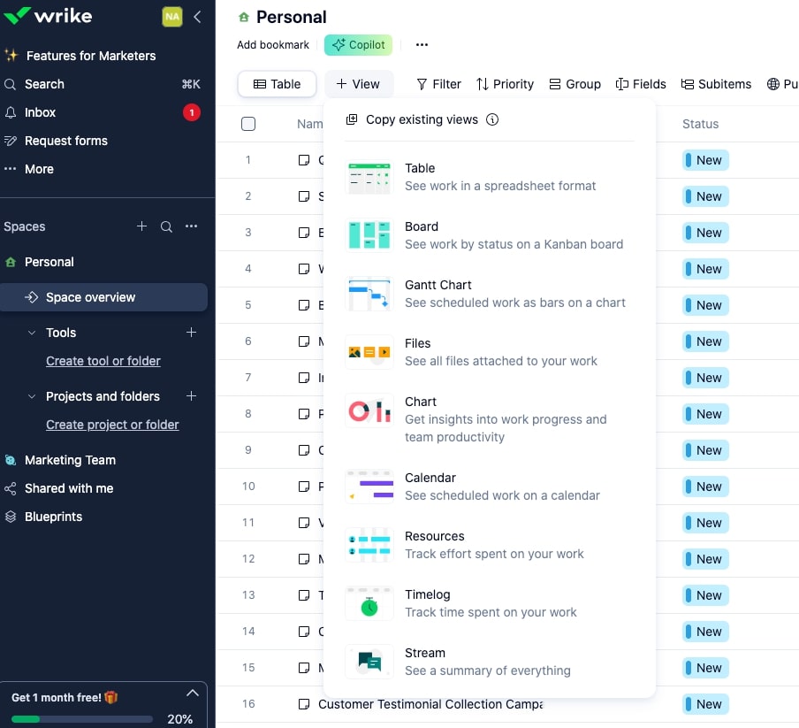The image size is (799, 728).
Task: Select the Resources view icon
Action: [369, 544]
